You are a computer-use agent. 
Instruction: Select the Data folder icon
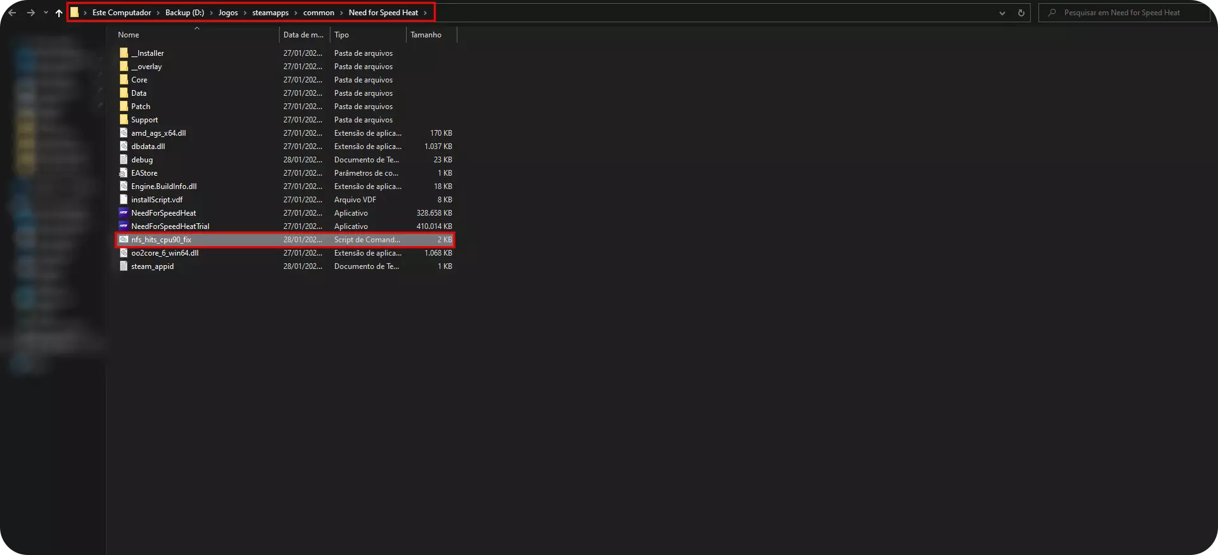pyautogui.click(x=124, y=93)
